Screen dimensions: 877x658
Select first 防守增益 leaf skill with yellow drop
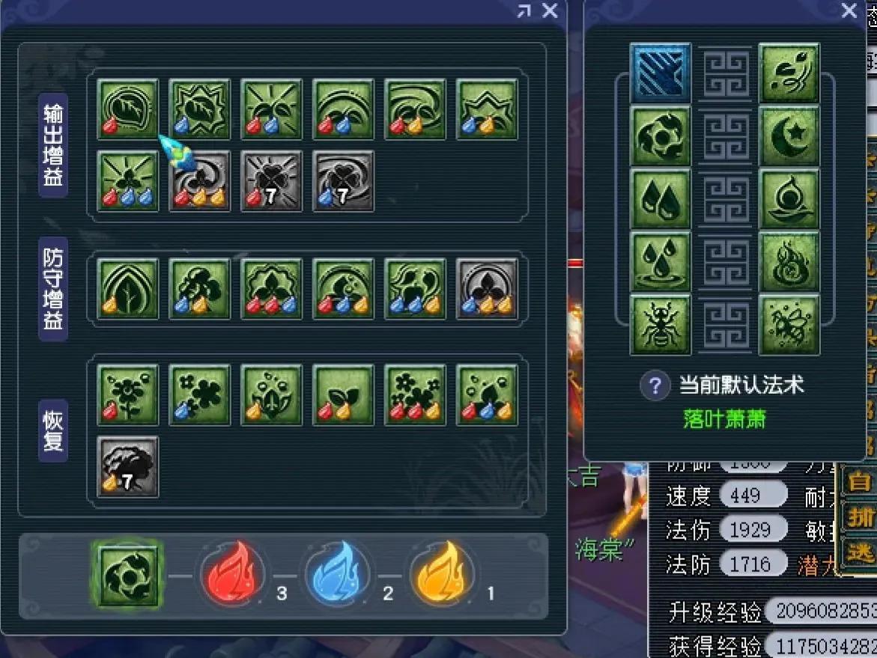[128, 289]
